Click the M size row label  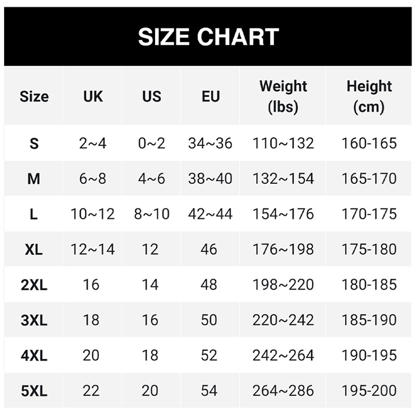click(34, 179)
